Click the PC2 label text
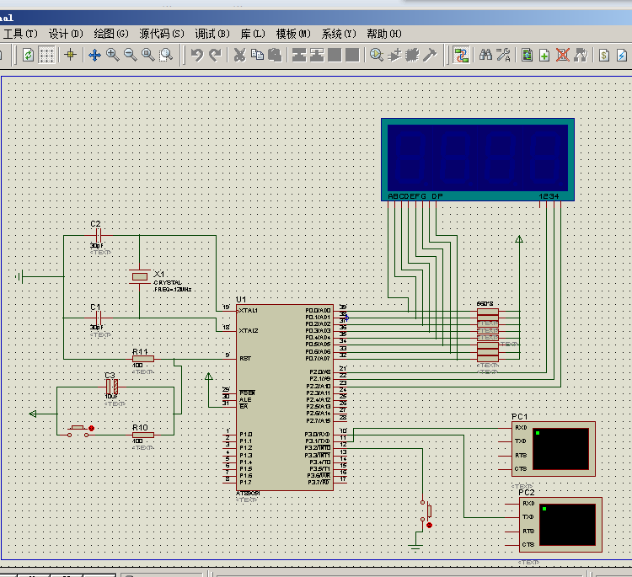 pyautogui.click(x=527, y=493)
